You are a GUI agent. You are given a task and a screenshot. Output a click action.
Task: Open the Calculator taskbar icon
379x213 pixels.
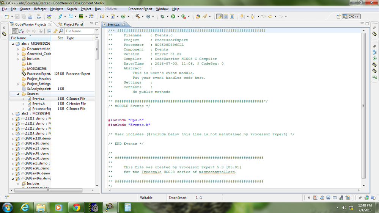coord(127,207)
